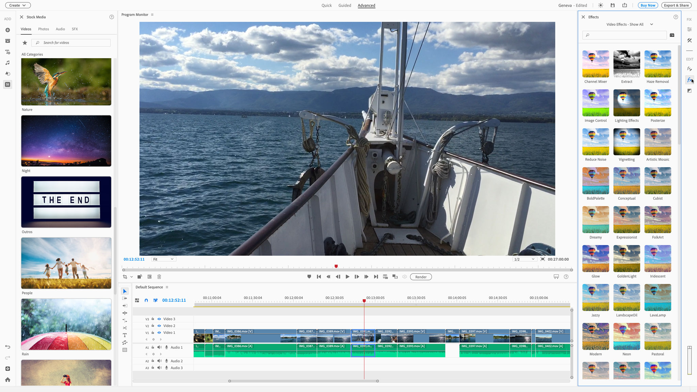This screenshot has width=697, height=392.
Task: Open the Graphics icon in left sidebar
Action: tap(7, 73)
